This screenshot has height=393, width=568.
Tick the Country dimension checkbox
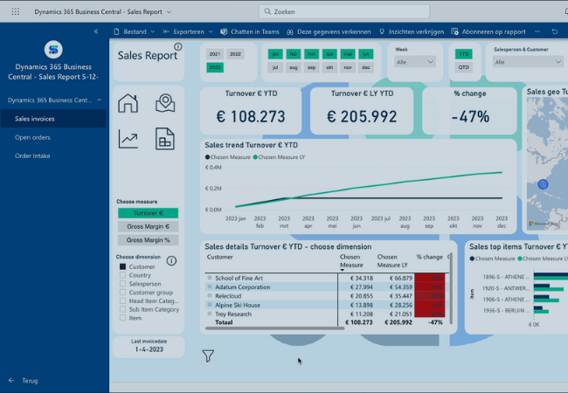point(123,275)
